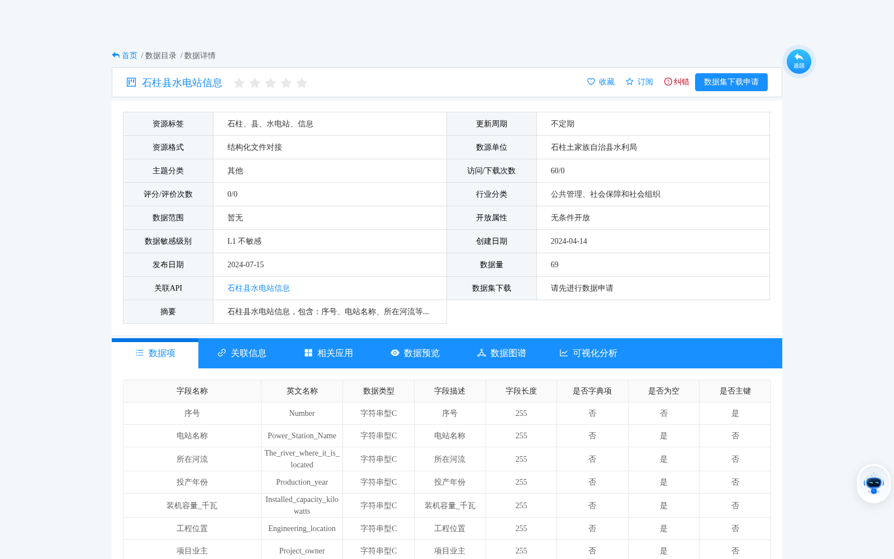Click the 2024-04-14 creation date value

pyautogui.click(x=569, y=241)
